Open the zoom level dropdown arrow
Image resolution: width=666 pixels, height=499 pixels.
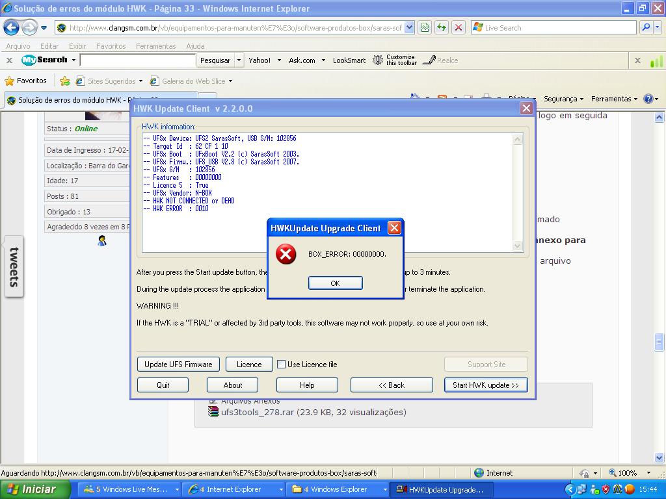click(x=648, y=473)
